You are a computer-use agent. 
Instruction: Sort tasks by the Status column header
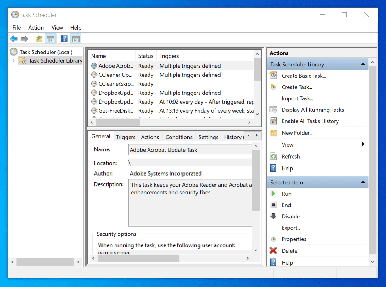coord(146,56)
